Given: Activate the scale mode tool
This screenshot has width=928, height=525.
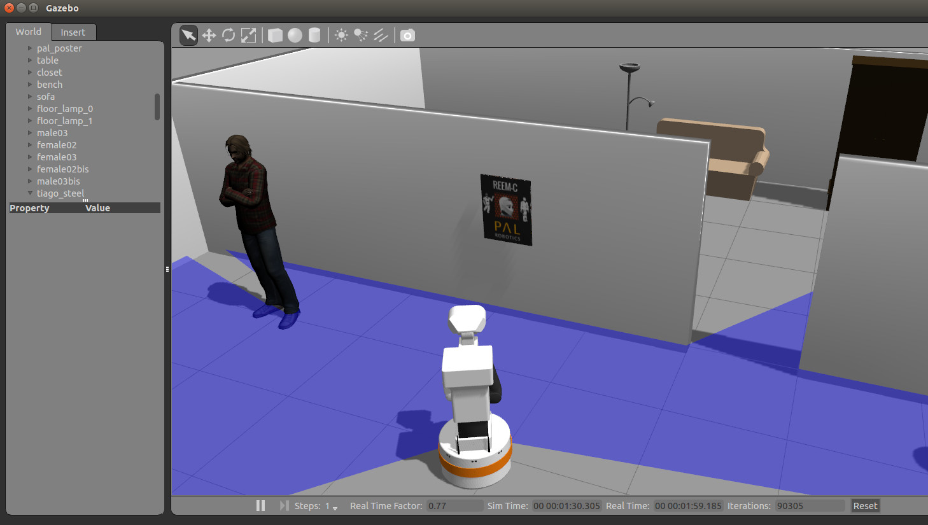Looking at the screenshot, I should click(x=248, y=35).
